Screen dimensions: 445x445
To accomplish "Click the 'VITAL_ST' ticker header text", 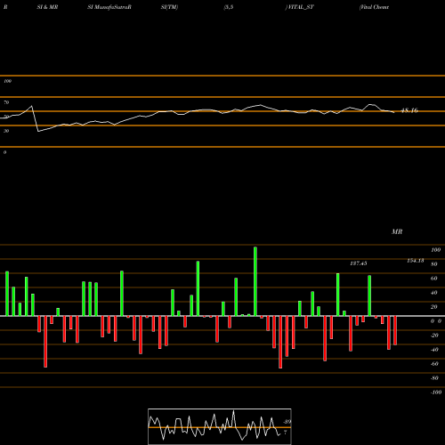I will click(x=300, y=7).
